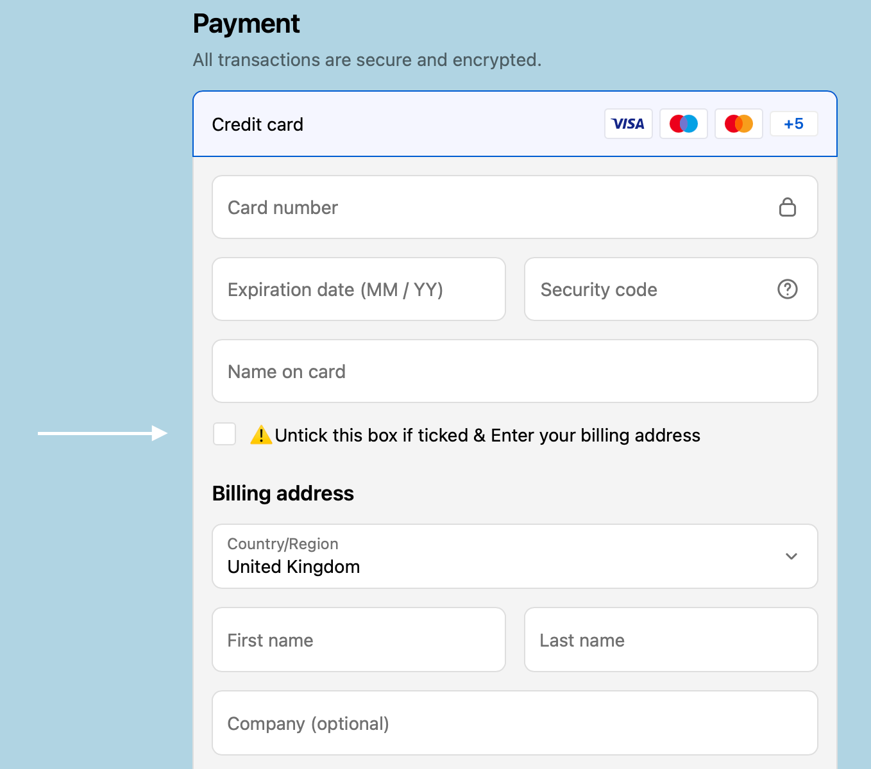The image size is (871, 769).
Task: Click the yellow warning triangle icon
Action: [x=261, y=435]
